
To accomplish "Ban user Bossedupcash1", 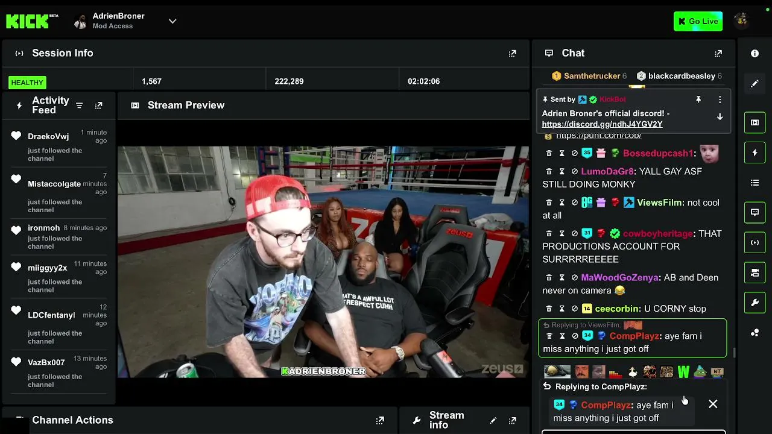I will [574, 154].
